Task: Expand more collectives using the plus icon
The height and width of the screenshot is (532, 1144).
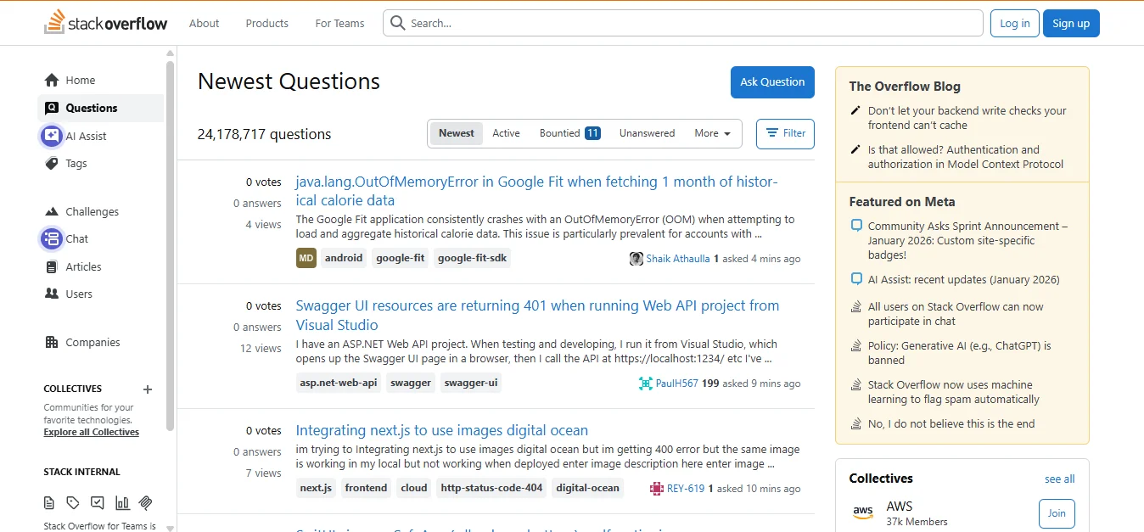Action: (147, 389)
